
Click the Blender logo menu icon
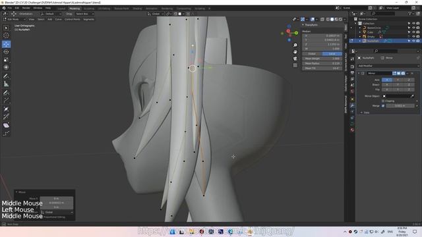pos(4,8)
